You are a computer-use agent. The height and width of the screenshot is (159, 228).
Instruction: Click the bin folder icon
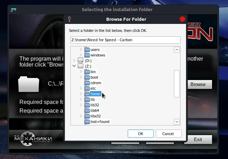click(87, 72)
